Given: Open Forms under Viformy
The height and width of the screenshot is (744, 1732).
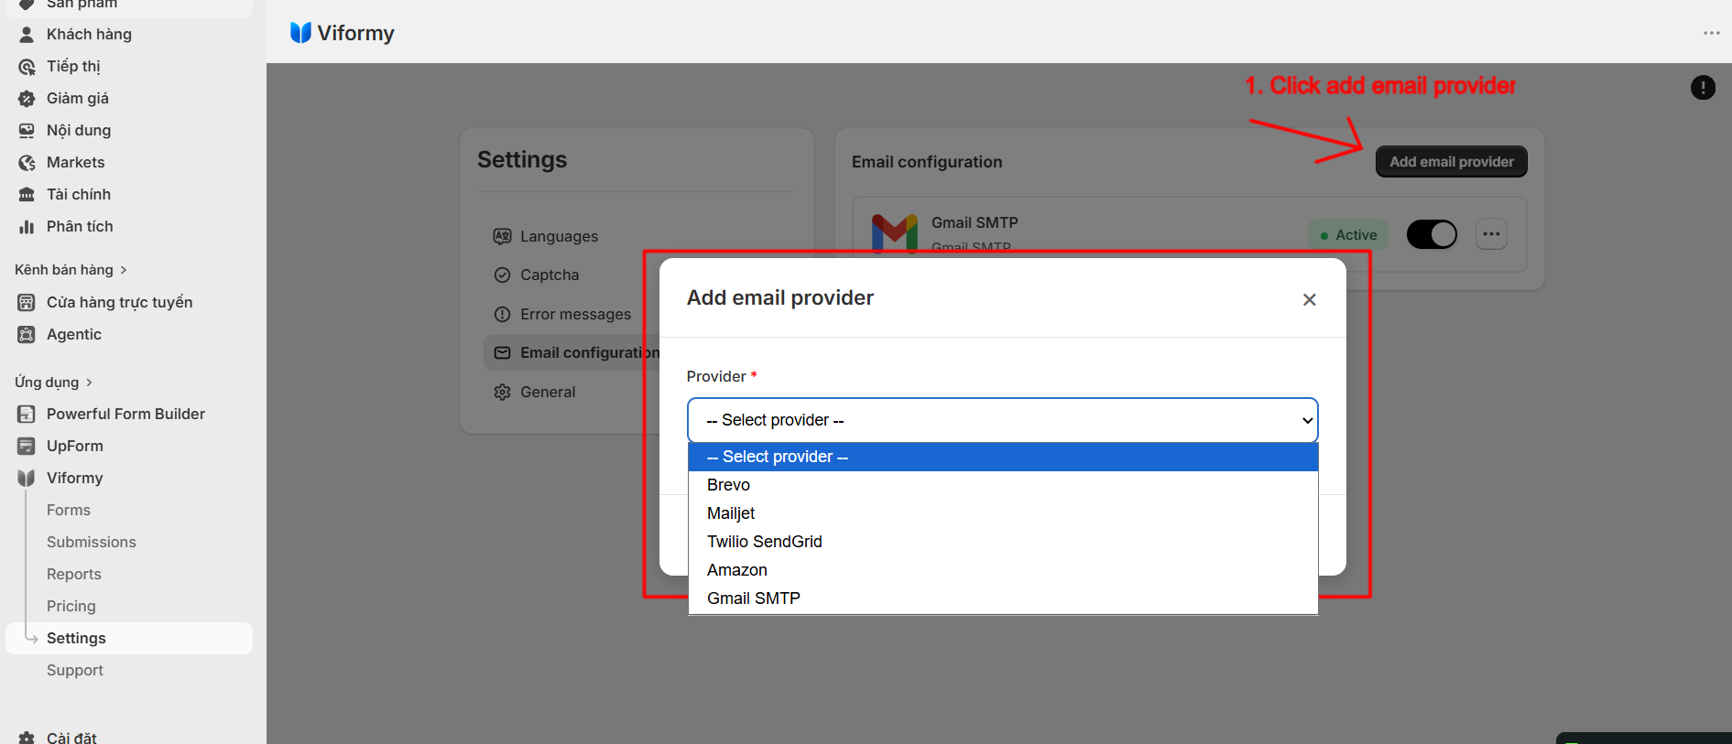Looking at the screenshot, I should [x=69, y=510].
